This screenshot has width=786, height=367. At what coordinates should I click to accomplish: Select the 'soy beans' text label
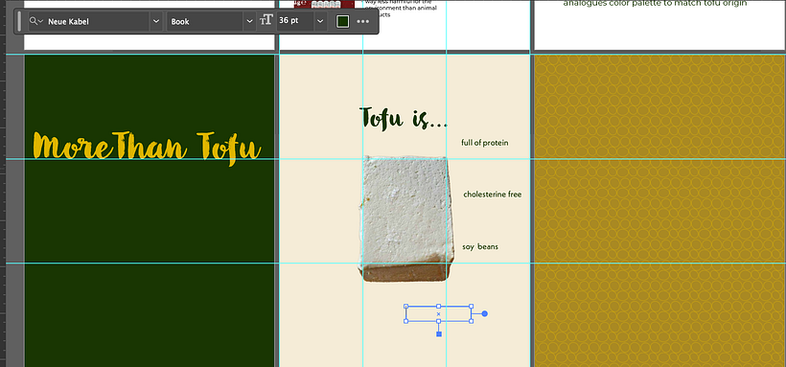click(x=480, y=246)
